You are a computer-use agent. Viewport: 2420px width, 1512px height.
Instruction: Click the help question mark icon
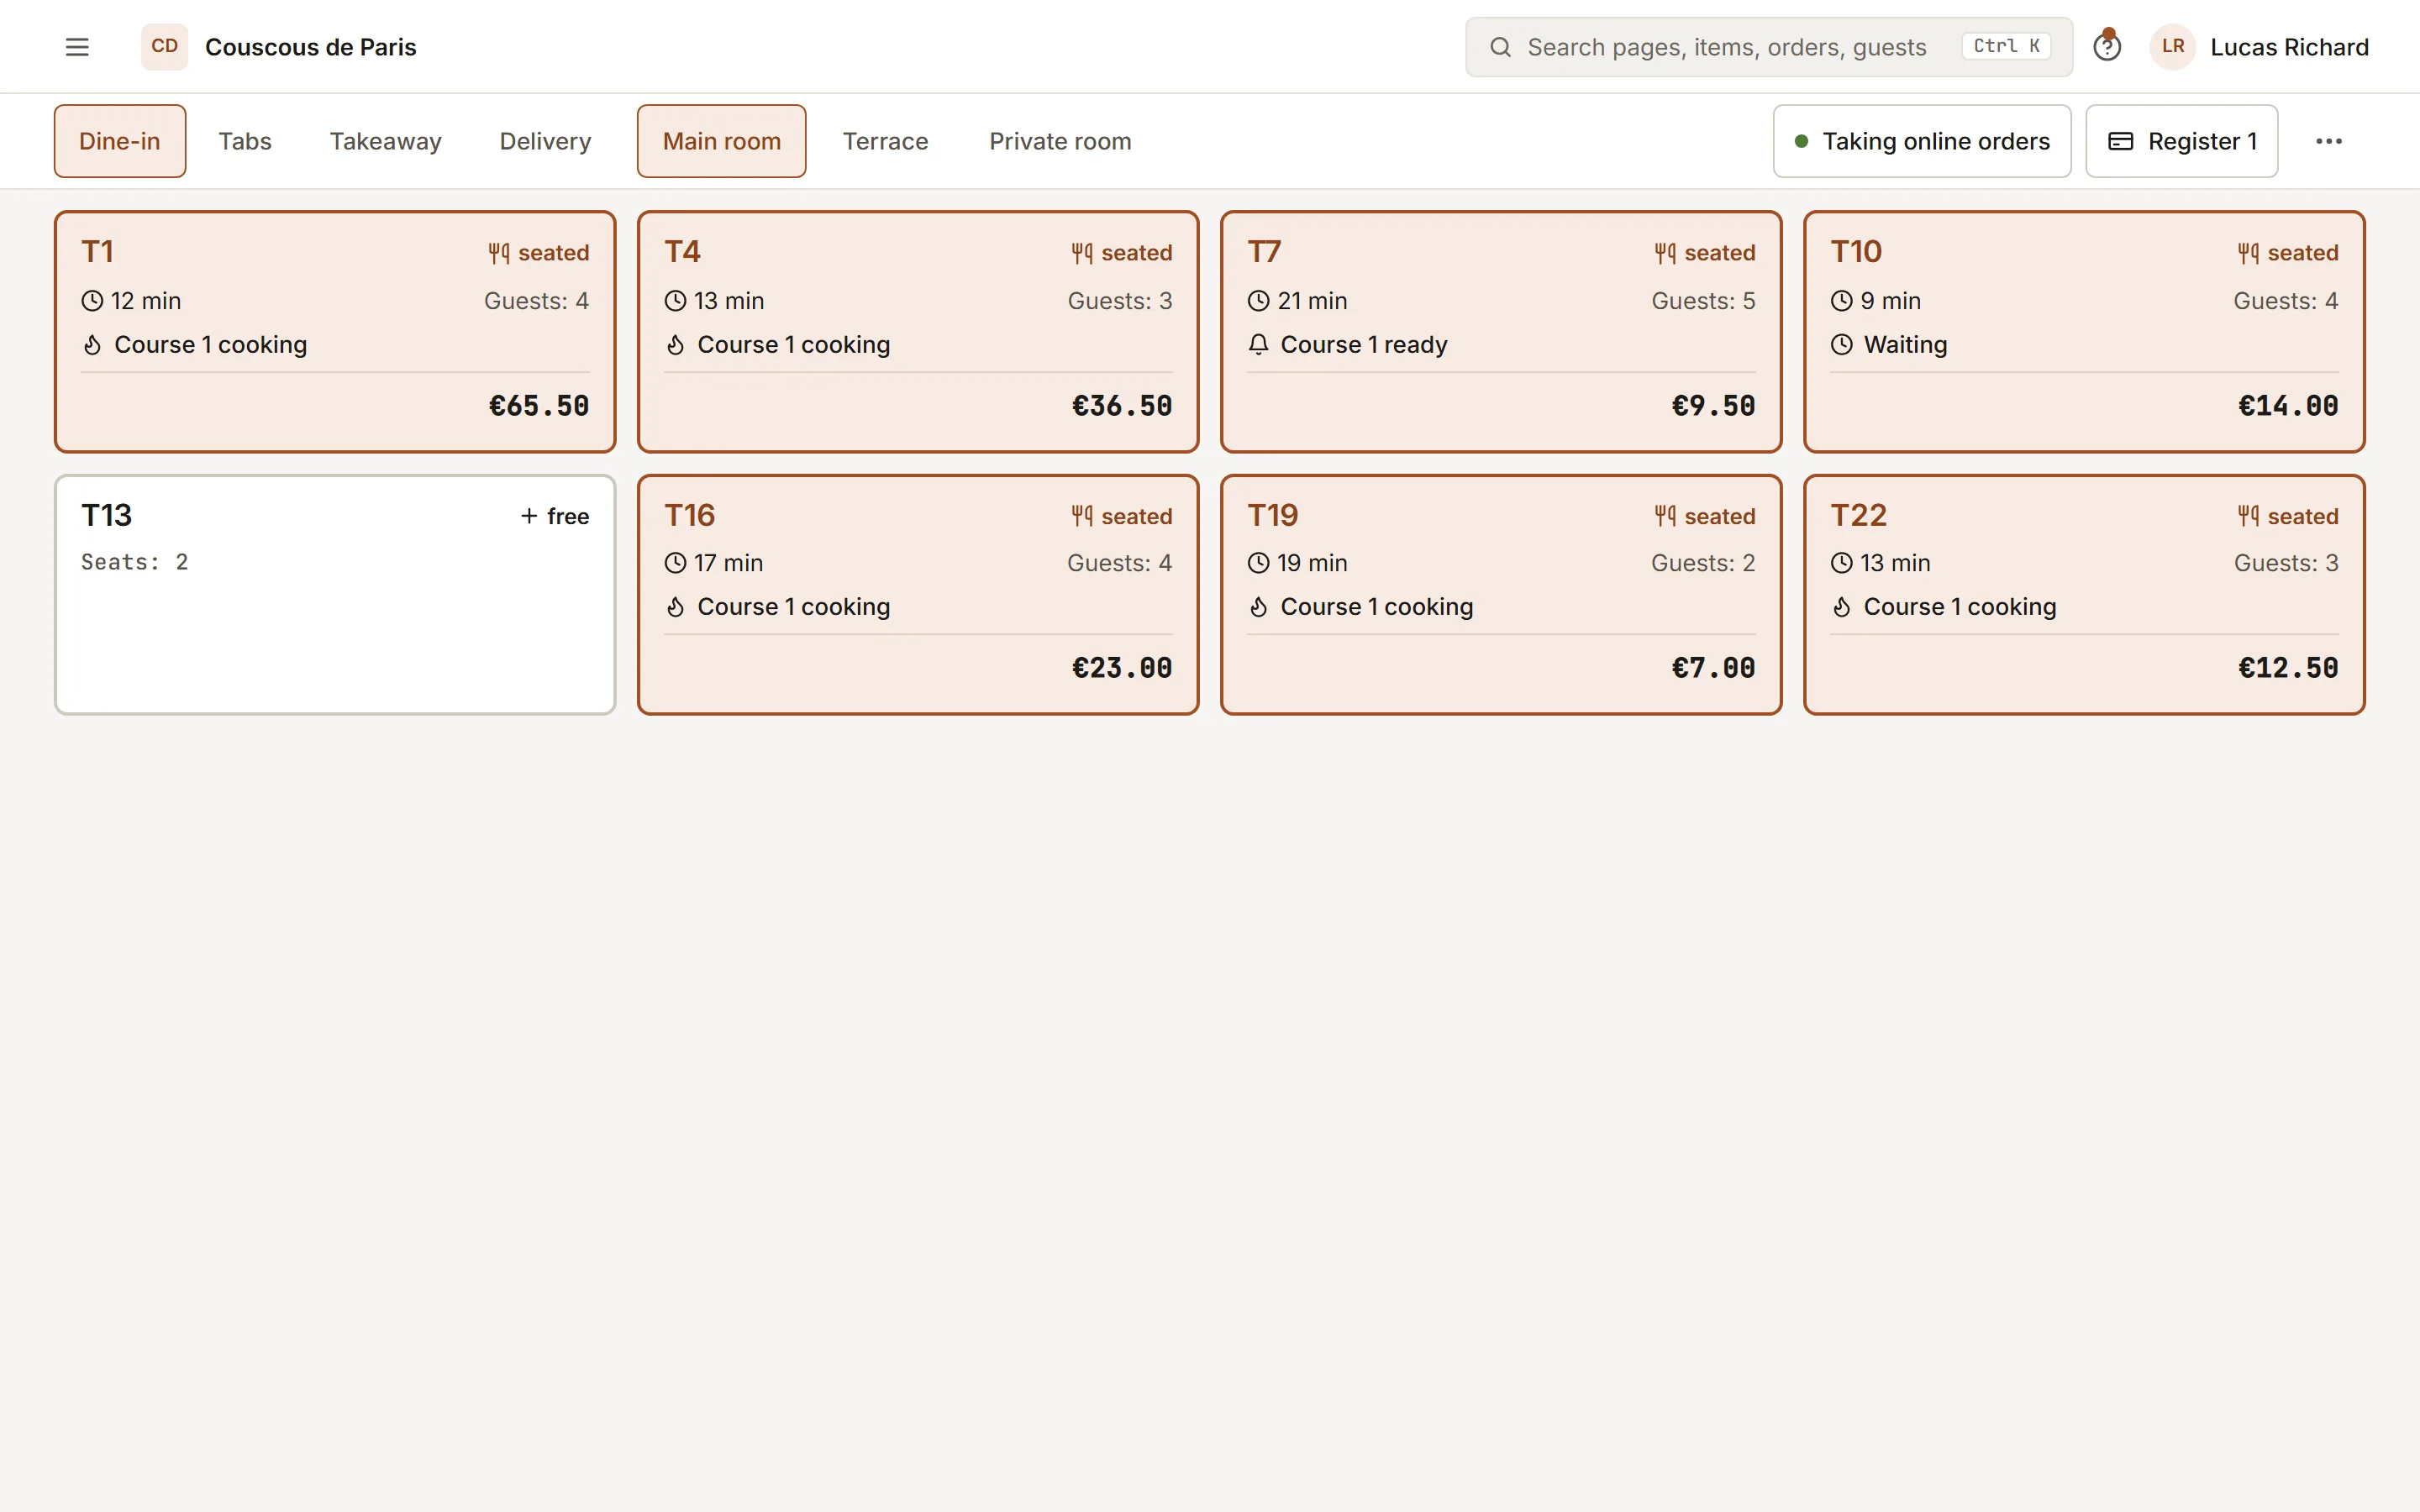click(2107, 47)
